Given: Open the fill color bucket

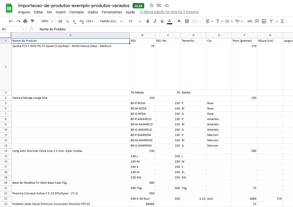Looking at the screenshot, I should point(179,21).
